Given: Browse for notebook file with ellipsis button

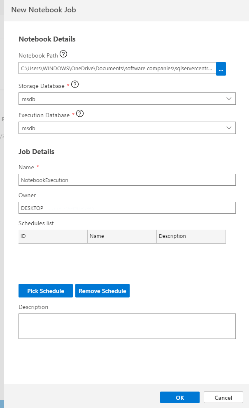Looking at the screenshot, I should (x=221, y=69).
